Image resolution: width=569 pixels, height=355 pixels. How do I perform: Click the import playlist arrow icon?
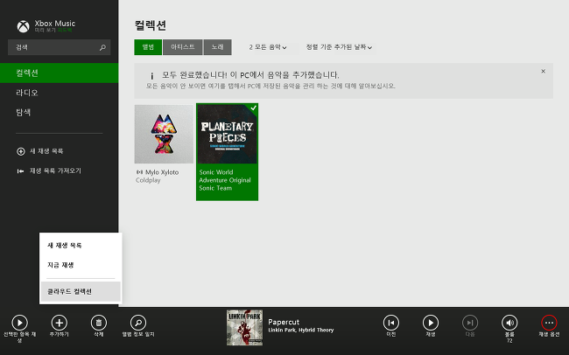21,171
